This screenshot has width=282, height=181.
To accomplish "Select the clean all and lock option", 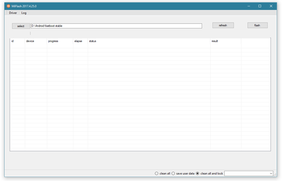I will coord(210,174).
